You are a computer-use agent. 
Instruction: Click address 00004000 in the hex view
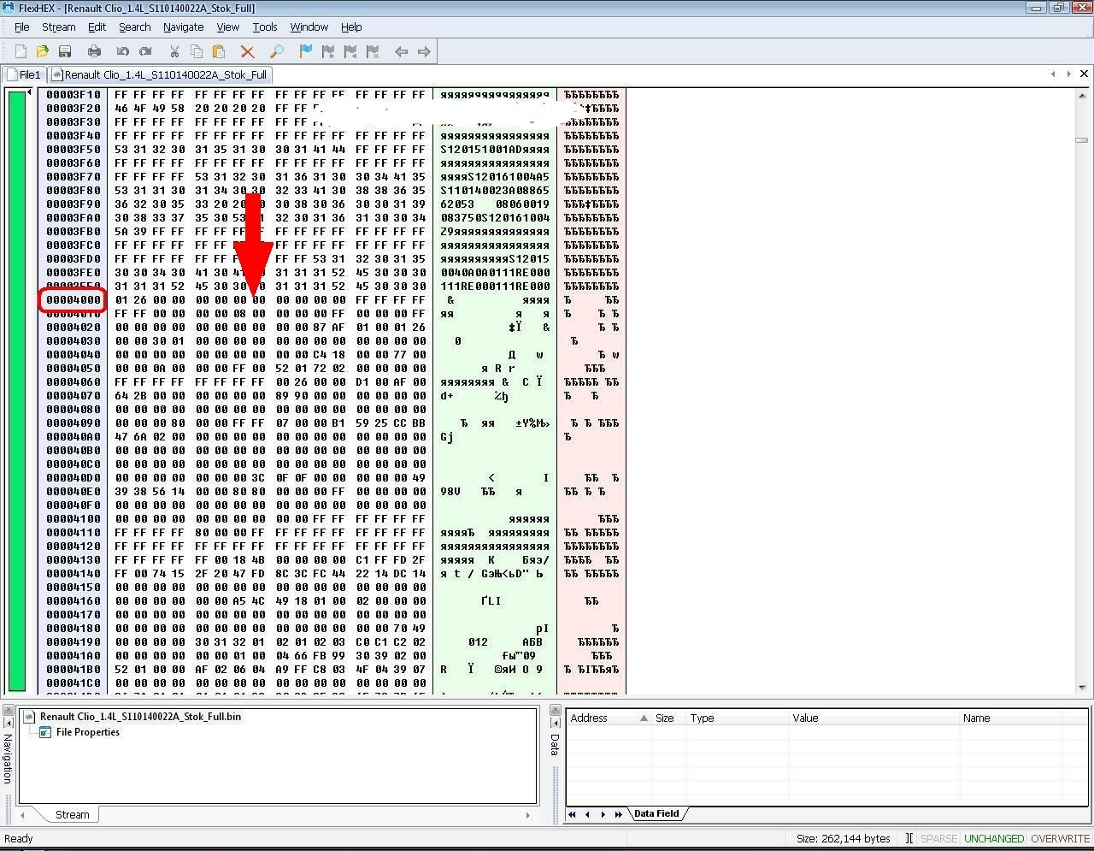point(74,300)
